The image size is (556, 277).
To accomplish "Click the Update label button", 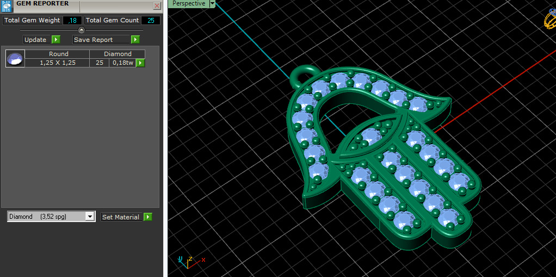I will [x=37, y=40].
